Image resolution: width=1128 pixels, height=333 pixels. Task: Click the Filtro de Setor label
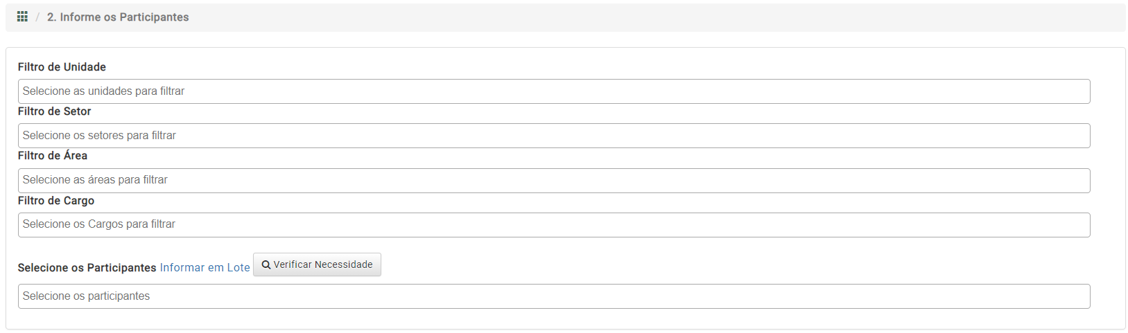[54, 111]
